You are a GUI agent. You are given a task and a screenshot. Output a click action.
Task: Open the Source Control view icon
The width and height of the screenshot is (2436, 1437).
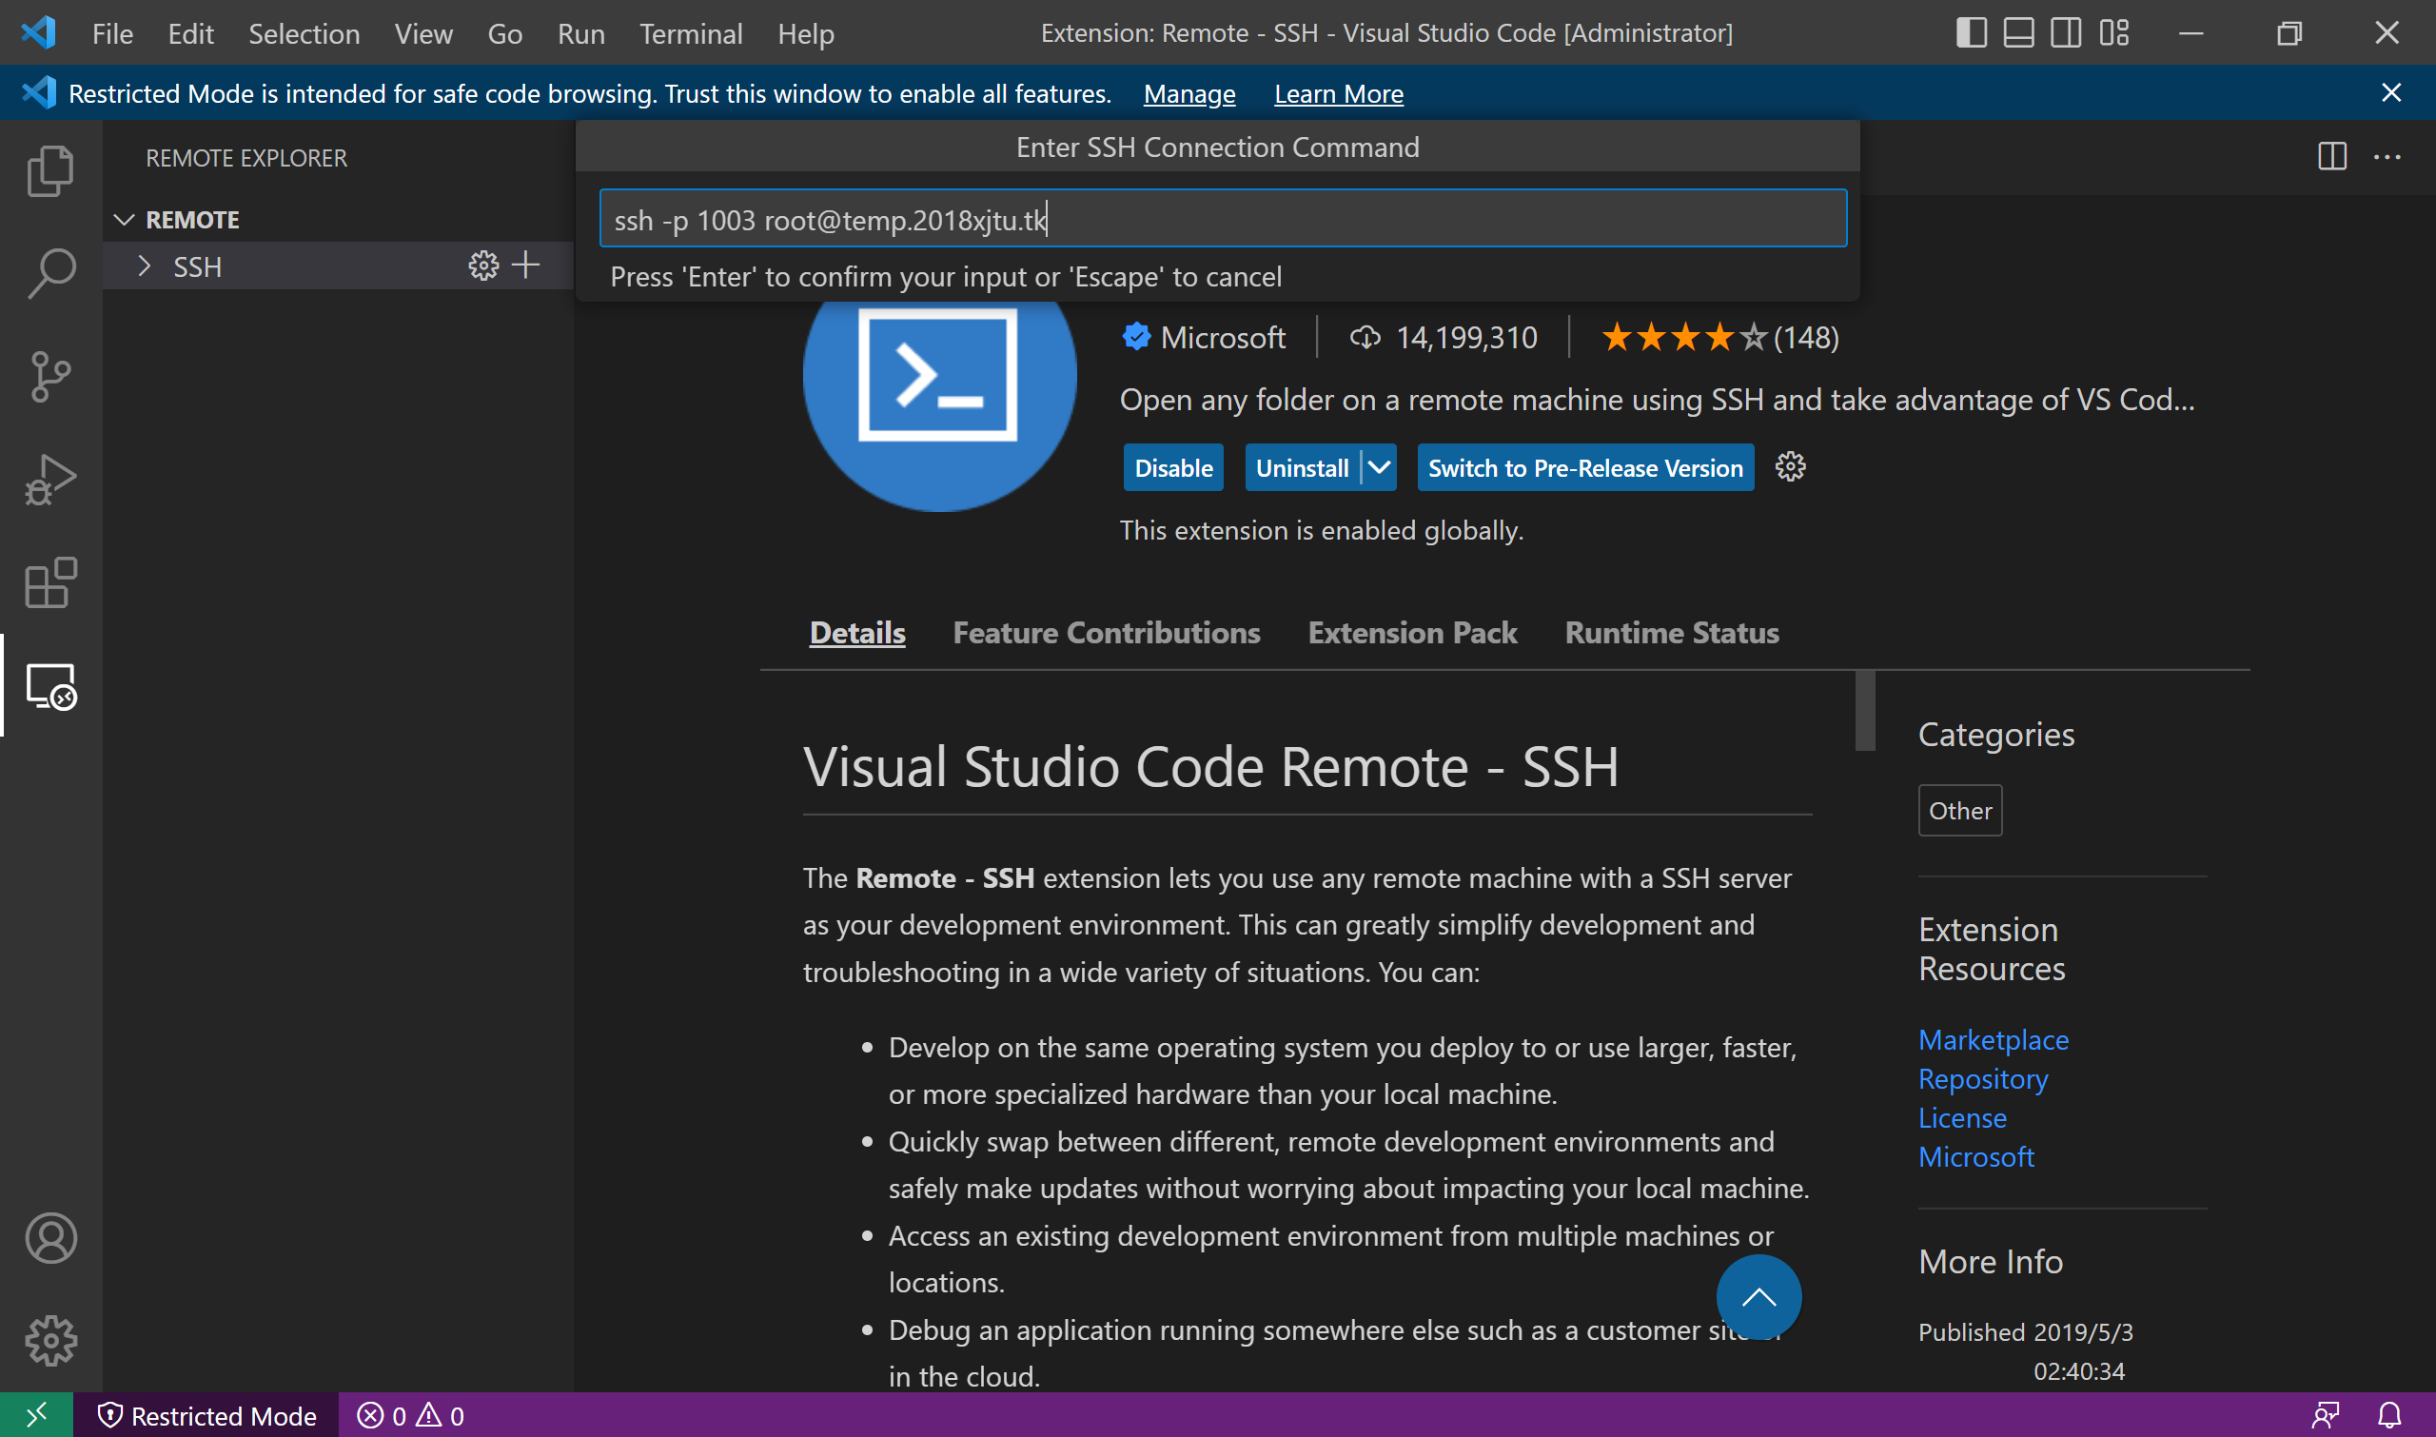point(50,377)
